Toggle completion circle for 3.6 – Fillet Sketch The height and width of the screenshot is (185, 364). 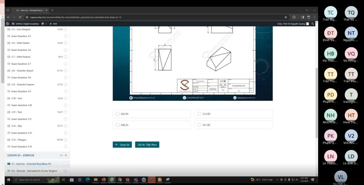coord(65,43)
